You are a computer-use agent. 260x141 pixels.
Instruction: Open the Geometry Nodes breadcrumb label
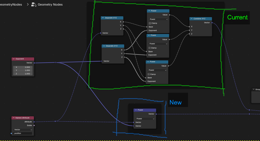(50, 4)
